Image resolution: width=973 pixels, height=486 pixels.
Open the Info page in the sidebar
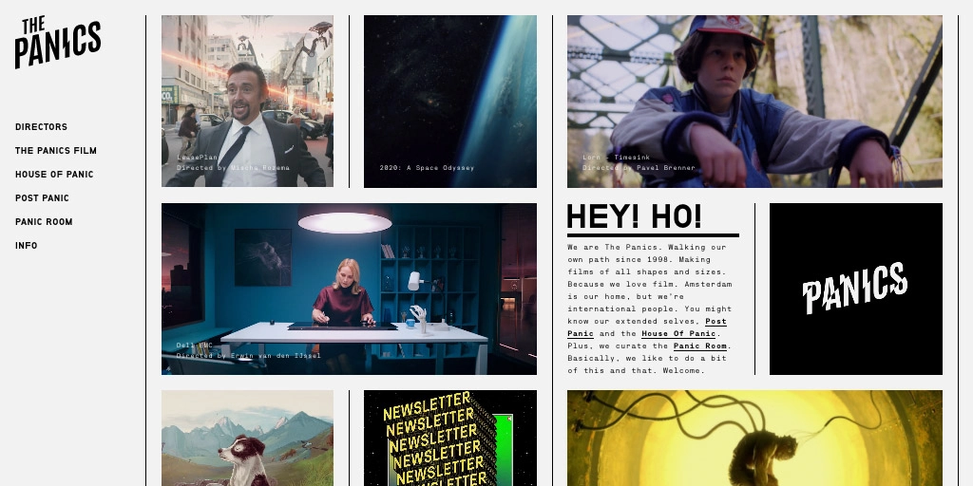click(x=26, y=246)
